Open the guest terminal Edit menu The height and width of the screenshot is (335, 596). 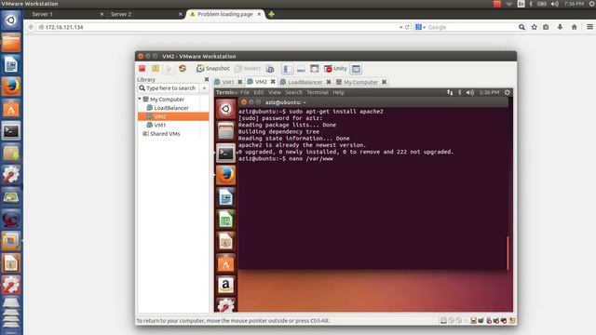pos(259,92)
